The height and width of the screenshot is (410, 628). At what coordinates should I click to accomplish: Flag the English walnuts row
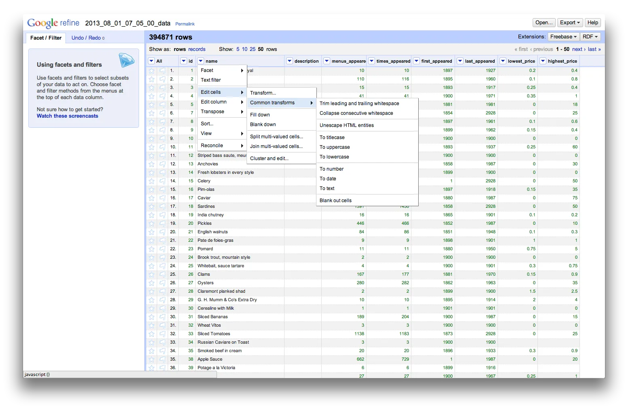point(162,232)
